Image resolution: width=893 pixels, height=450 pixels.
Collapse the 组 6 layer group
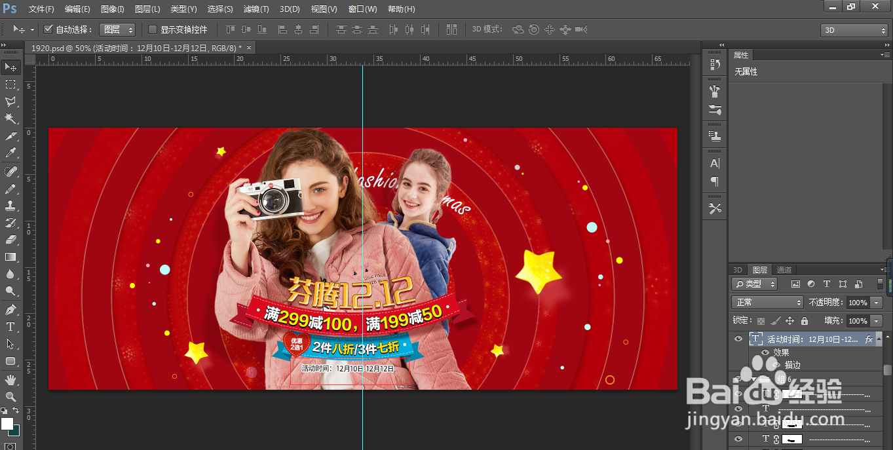point(754,379)
